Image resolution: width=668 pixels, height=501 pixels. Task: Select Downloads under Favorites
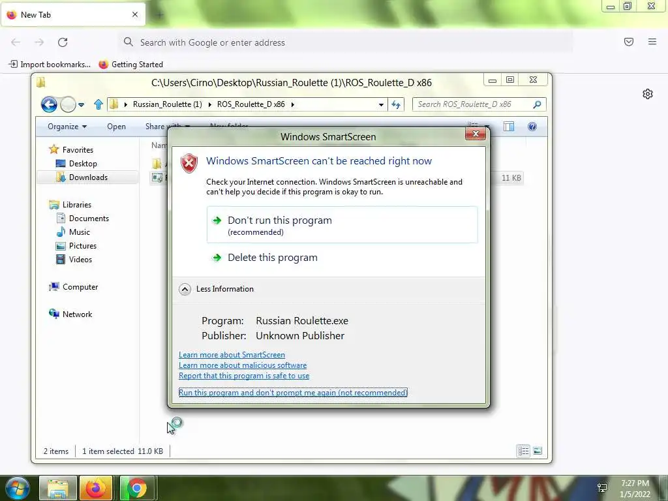pyautogui.click(x=88, y=177)
